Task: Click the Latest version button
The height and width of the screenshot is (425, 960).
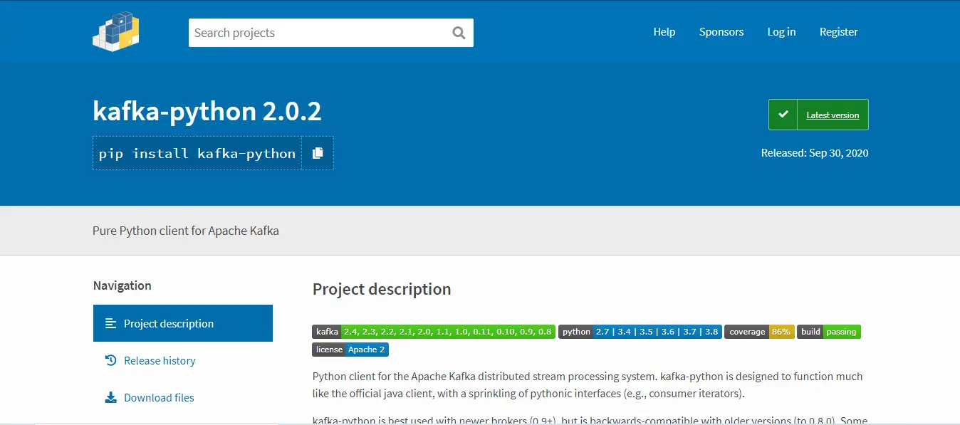Action: [818, 115]
